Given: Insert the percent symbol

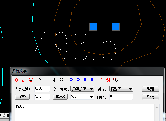Looking at the screenshot, I should pos(61,80).
